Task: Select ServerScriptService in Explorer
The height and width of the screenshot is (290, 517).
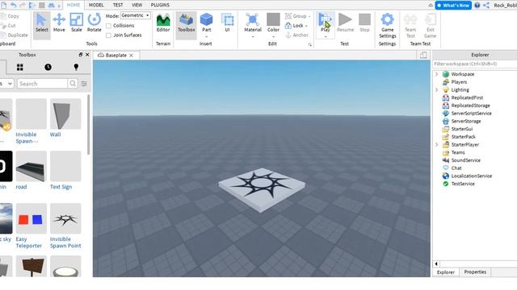Action: [471, 113]
